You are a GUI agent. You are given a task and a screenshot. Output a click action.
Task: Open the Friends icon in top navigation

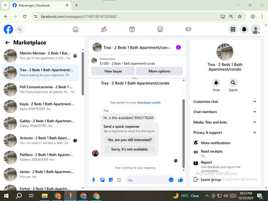(104, 29)
